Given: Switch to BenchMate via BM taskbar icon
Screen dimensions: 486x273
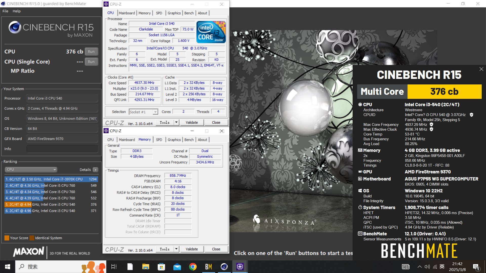Looking at the screenshot, I should [209, 267].
